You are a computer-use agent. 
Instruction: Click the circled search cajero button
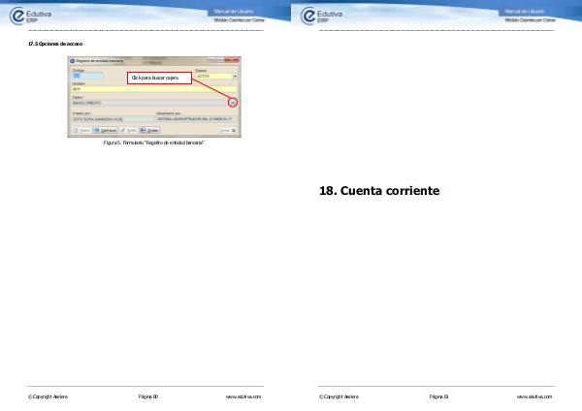(233, 103)
